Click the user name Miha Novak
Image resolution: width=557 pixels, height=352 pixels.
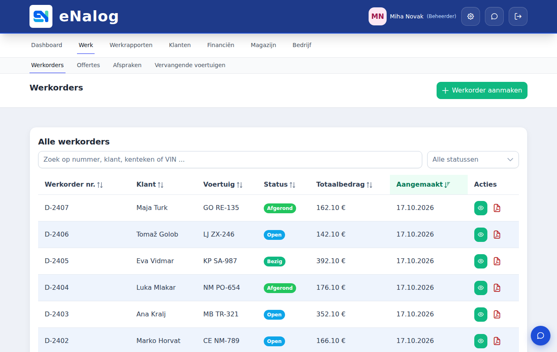click(407, 16)
